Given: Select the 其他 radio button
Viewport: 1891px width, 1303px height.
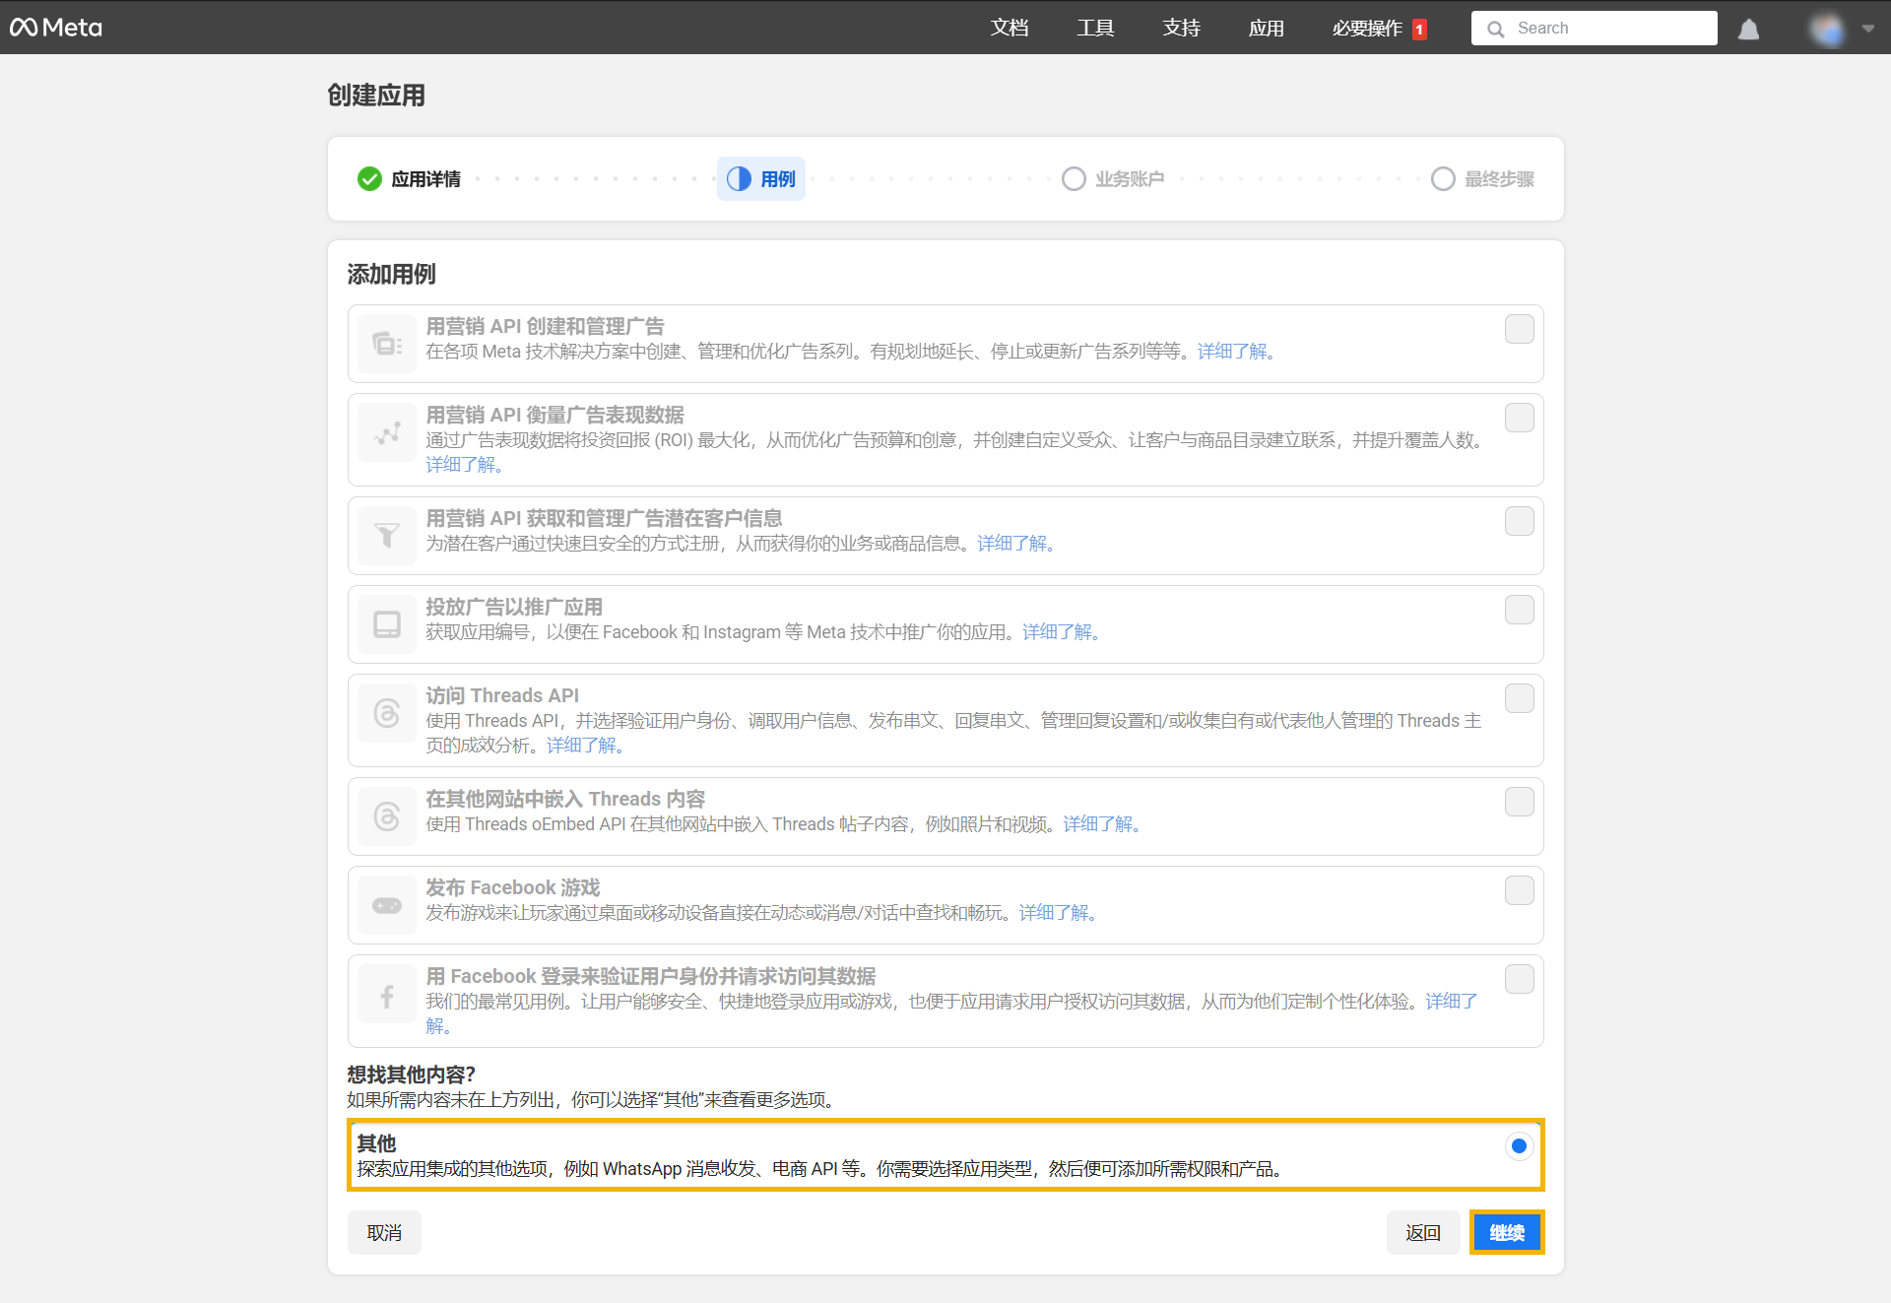Looking at the screenshot, I should pos(1519,1145).
